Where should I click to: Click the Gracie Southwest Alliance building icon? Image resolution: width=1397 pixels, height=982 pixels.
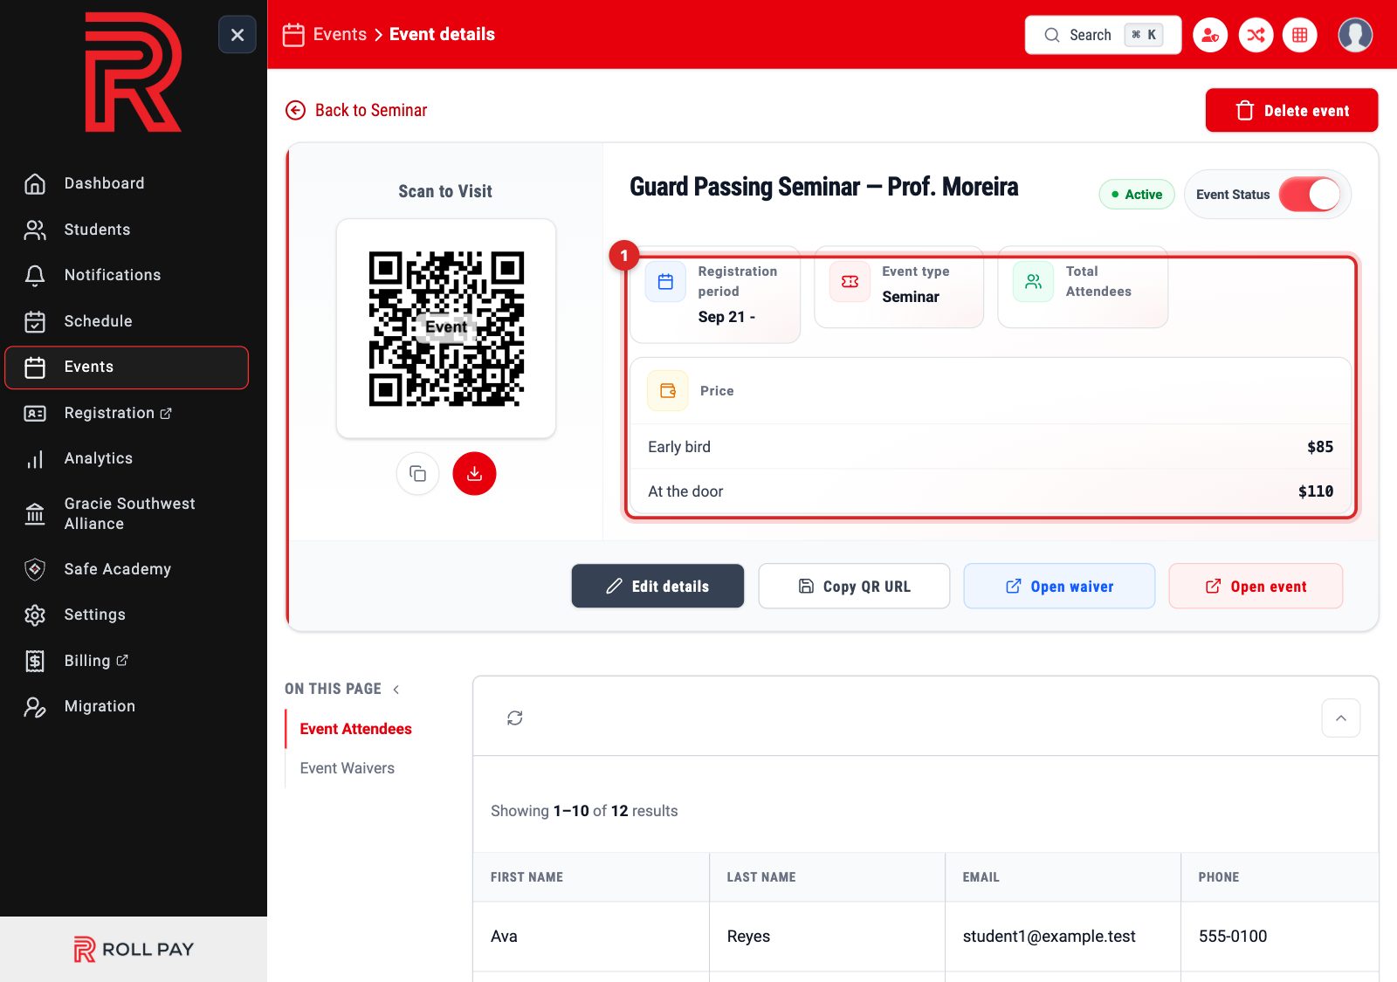[x=35, y=514]
